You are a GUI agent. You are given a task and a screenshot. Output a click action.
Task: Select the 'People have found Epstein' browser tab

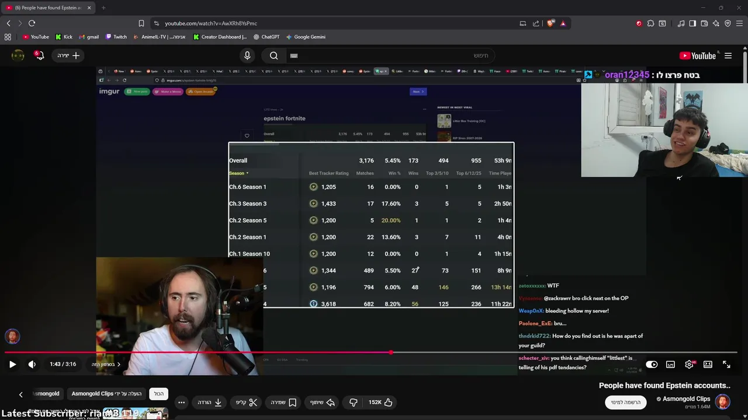pyautogui.click(x=48, y=8)
